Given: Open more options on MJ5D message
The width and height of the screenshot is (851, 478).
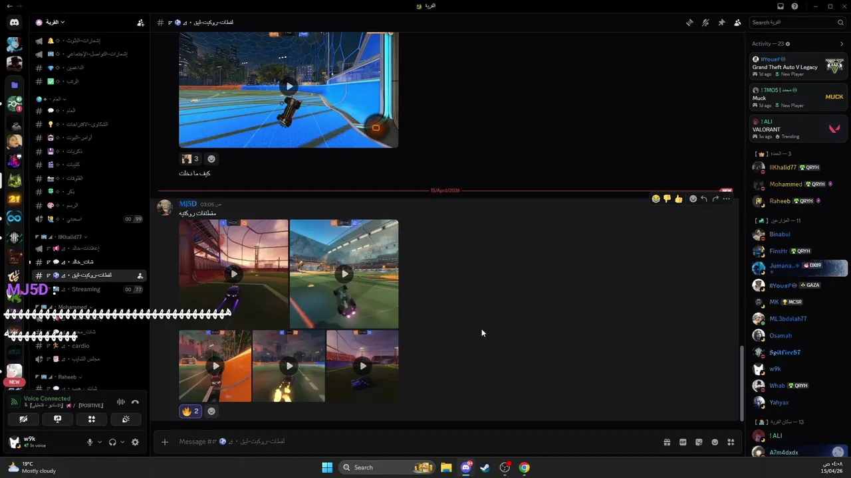Looking at the screenshot, I should (x=727, y=199).
